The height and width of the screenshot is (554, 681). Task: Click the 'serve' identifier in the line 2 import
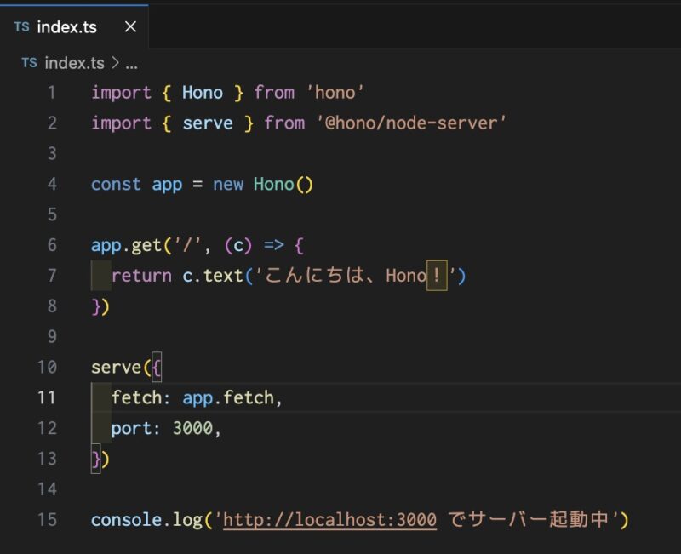click(x=208, y=123)
